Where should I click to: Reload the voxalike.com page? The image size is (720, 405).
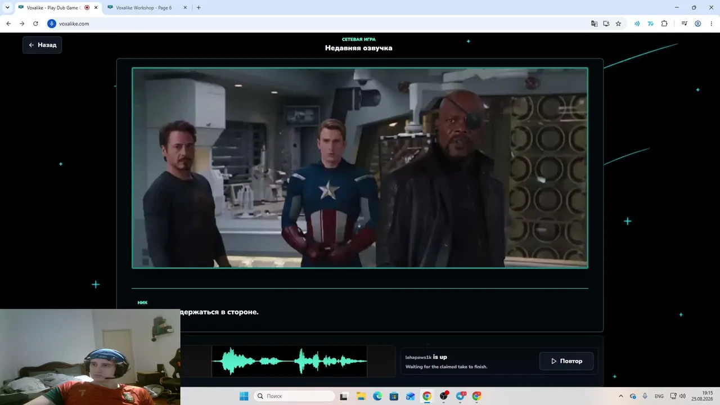click(x=35, y=24)
